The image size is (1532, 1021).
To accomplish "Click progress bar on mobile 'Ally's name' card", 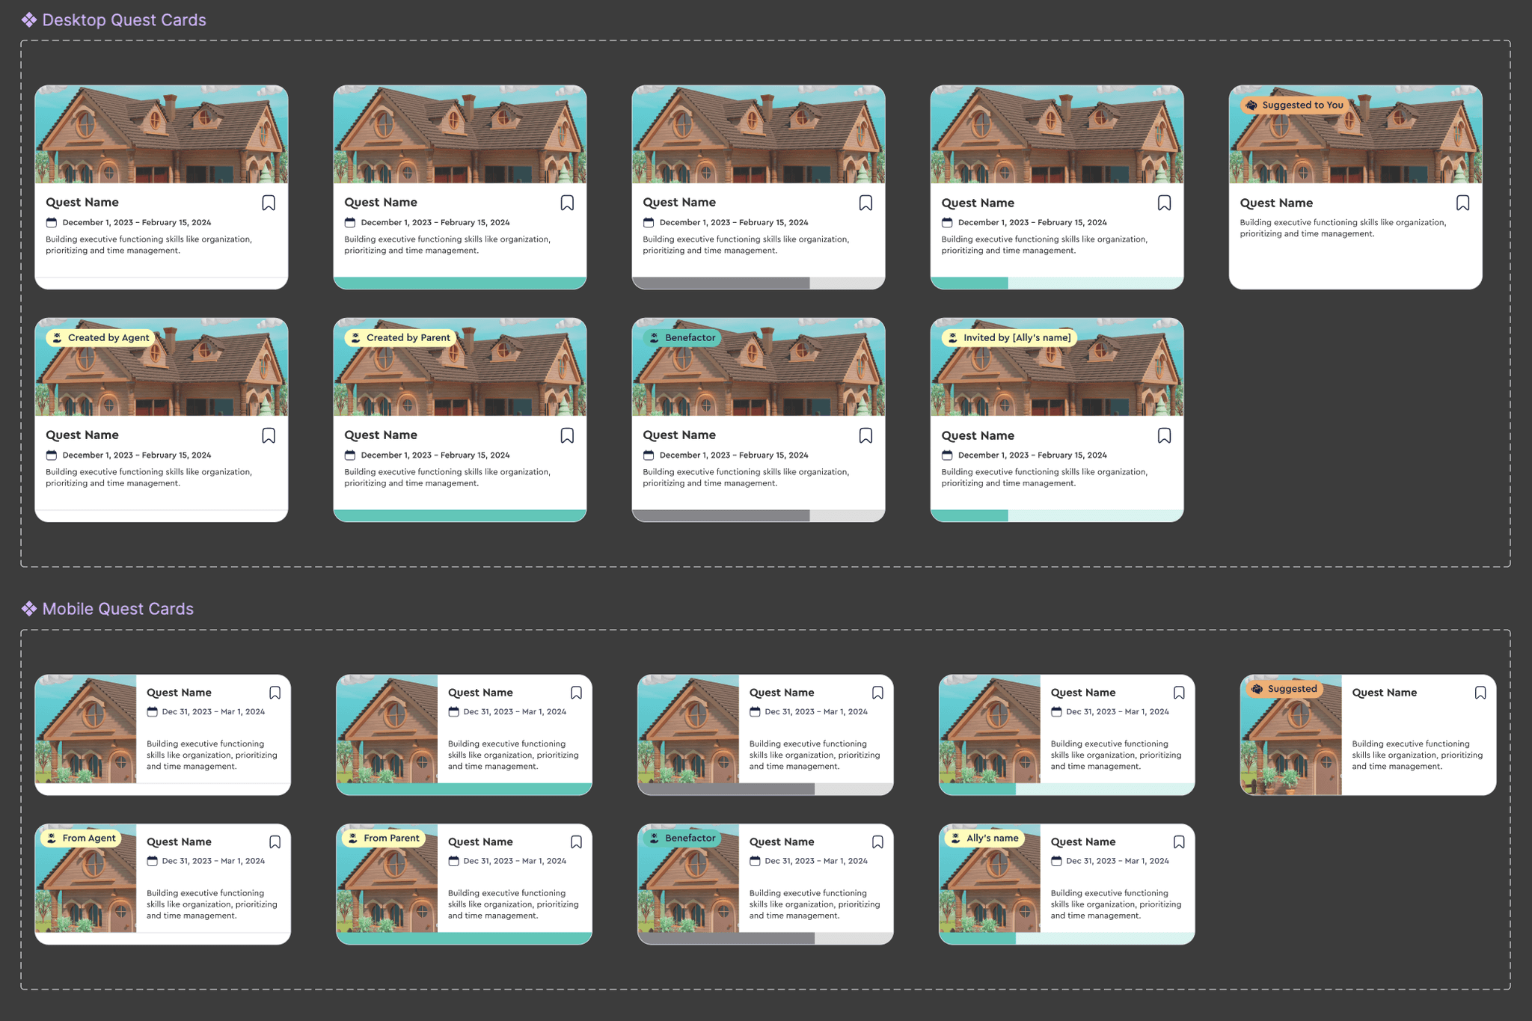I will click(1067, 938).
